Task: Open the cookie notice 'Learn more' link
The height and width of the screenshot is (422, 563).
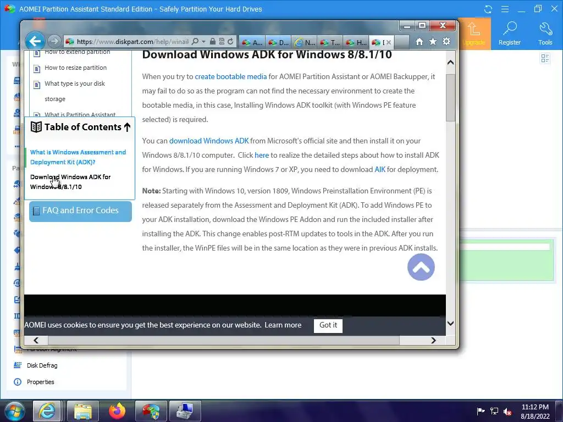Action: coord(283,325)
